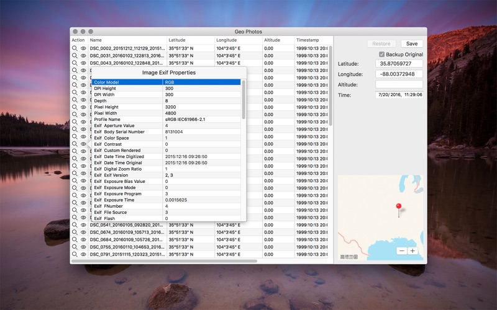The height and width of the screenshot is (310, 497).
Task: Click magnifier icon for DSC_0002 row
Action: click(75, 48)
